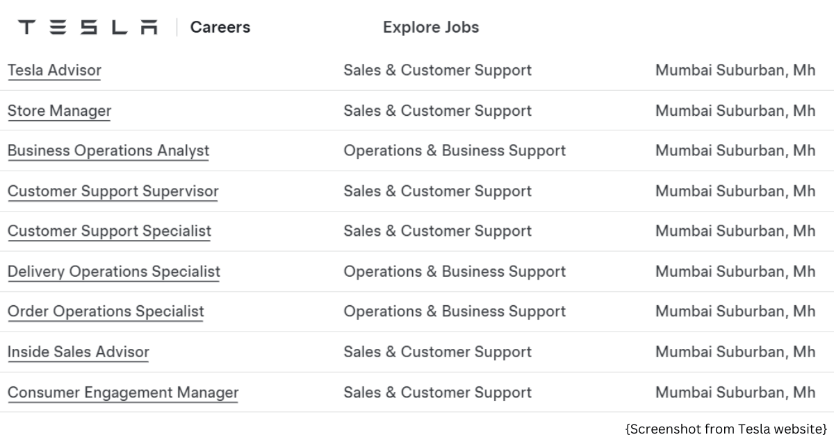The image size is (834, 437).
Task: Click Mumbai Suburban location in Delivery Operations Specialist row
Action: click(x=735, y=271)
